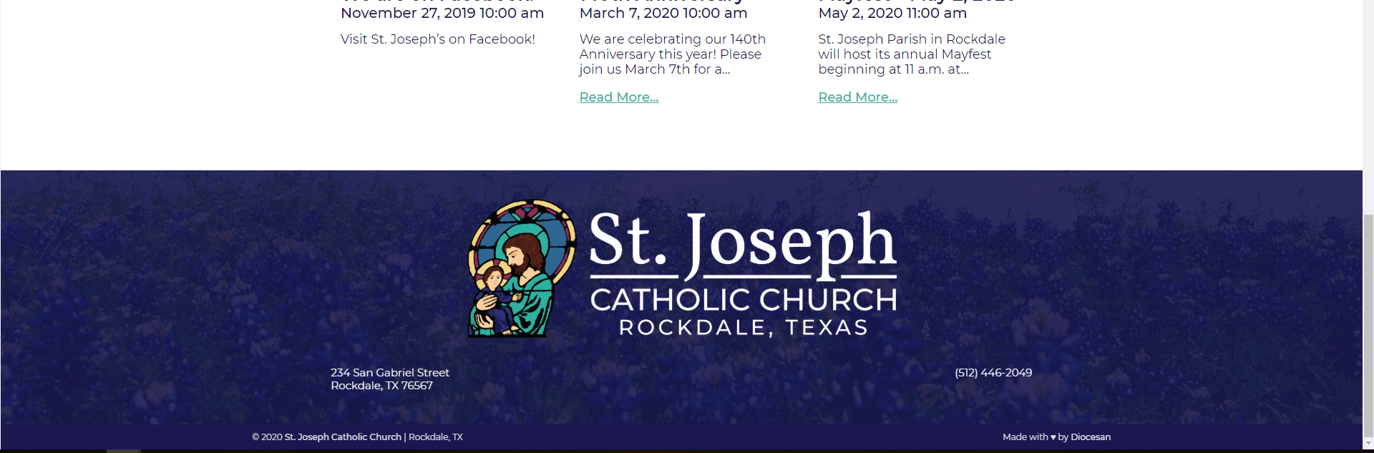Click the scrollbar track above the thumb

pos(1368,107)
